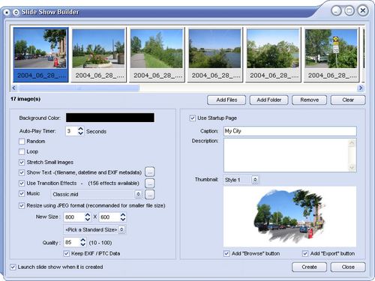Open Background Color black swatch

point(110,118)
